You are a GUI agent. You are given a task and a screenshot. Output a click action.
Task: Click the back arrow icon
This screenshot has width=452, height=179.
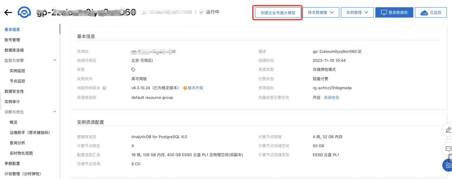pos(8,13)
